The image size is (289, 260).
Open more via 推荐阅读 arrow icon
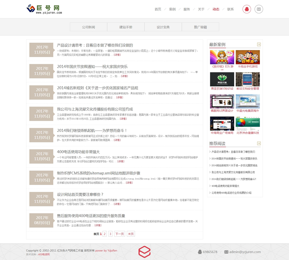point(259,143)
